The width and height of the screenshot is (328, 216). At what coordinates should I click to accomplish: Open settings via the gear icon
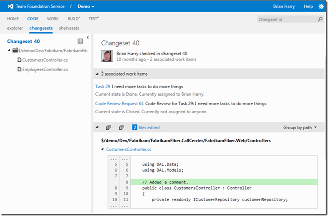(321, 6)
